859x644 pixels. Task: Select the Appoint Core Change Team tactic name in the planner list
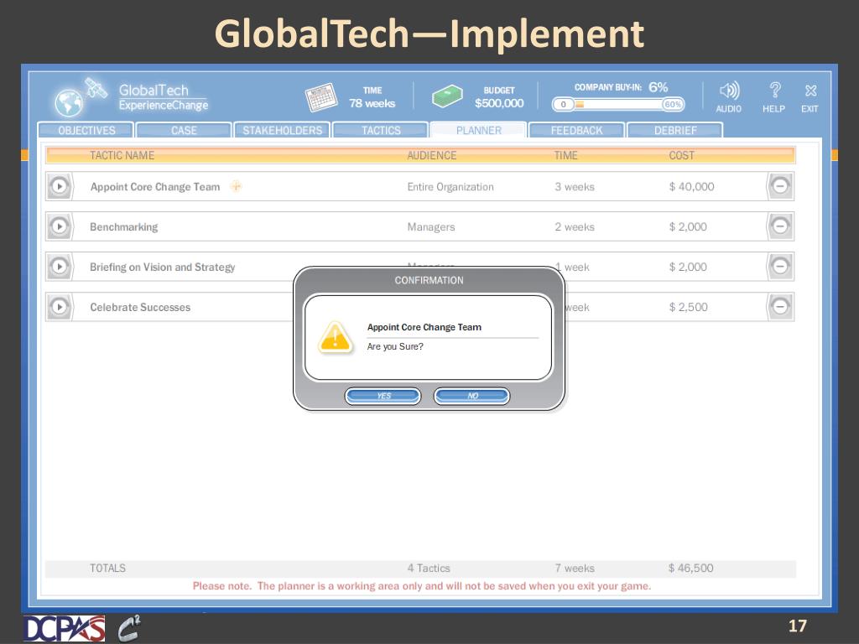click(155, 187)
